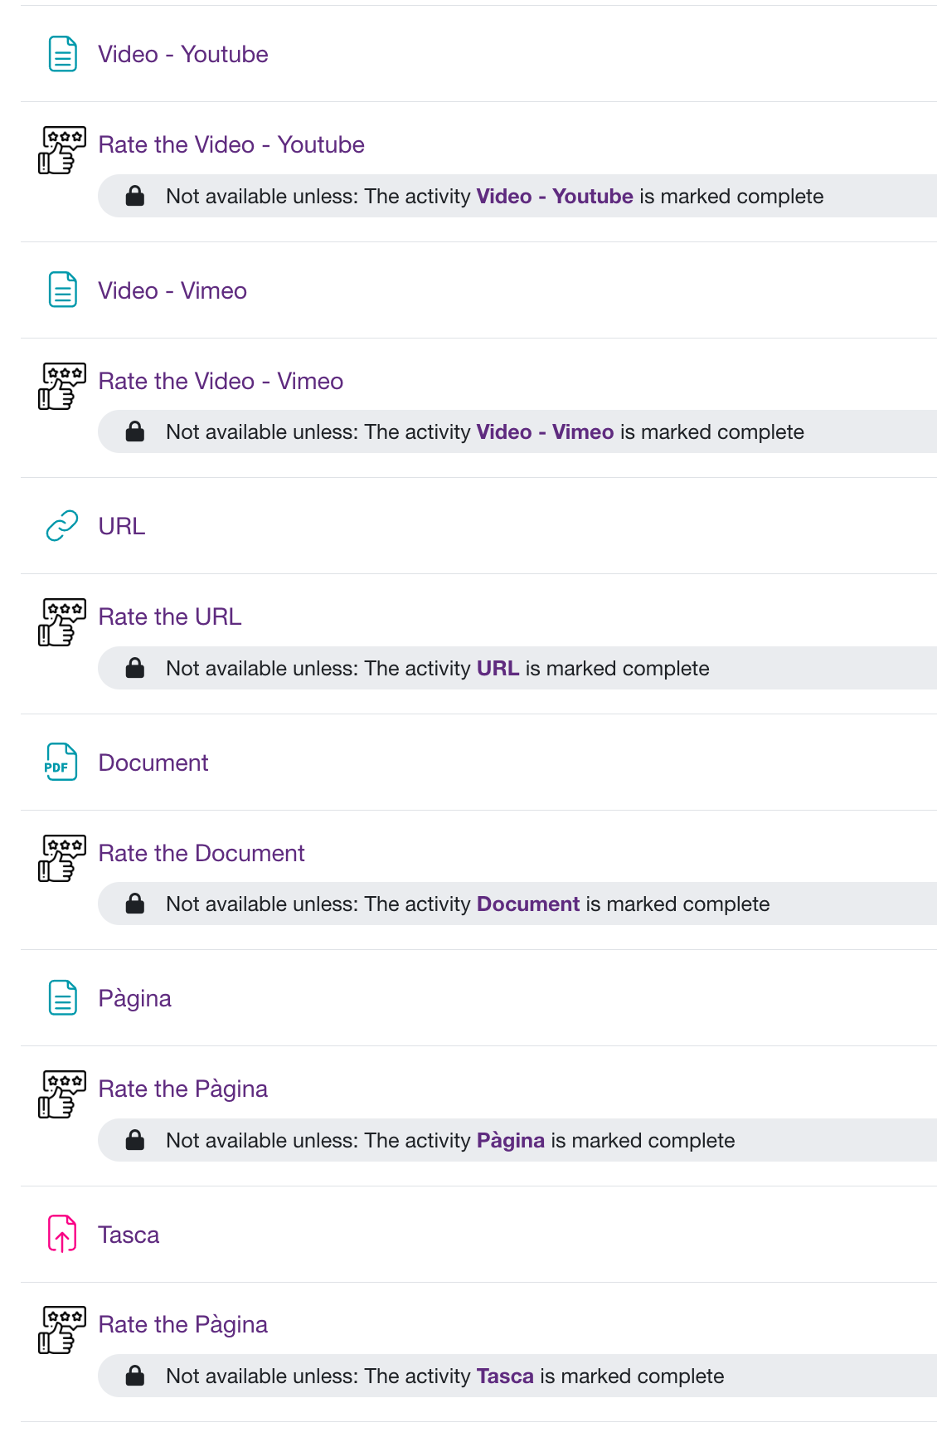
Task: Click the rating icon for Rate the Document
Action: 62,858
